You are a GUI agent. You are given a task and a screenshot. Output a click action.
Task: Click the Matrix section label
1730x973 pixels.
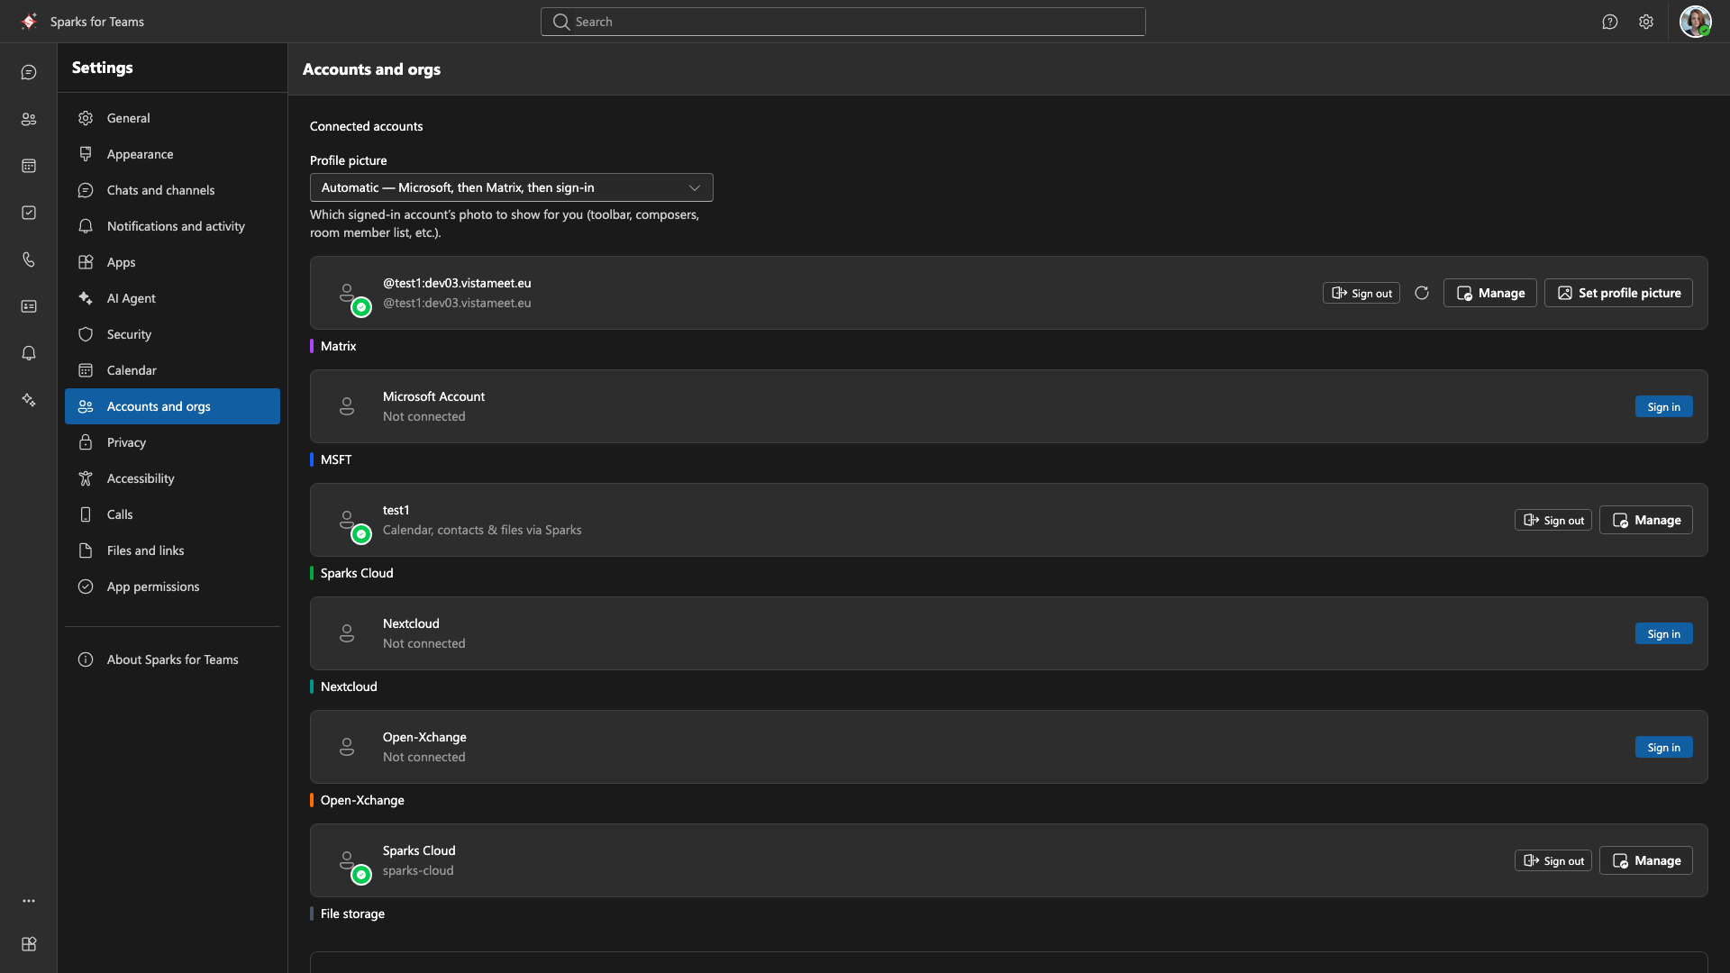[338, 346]
